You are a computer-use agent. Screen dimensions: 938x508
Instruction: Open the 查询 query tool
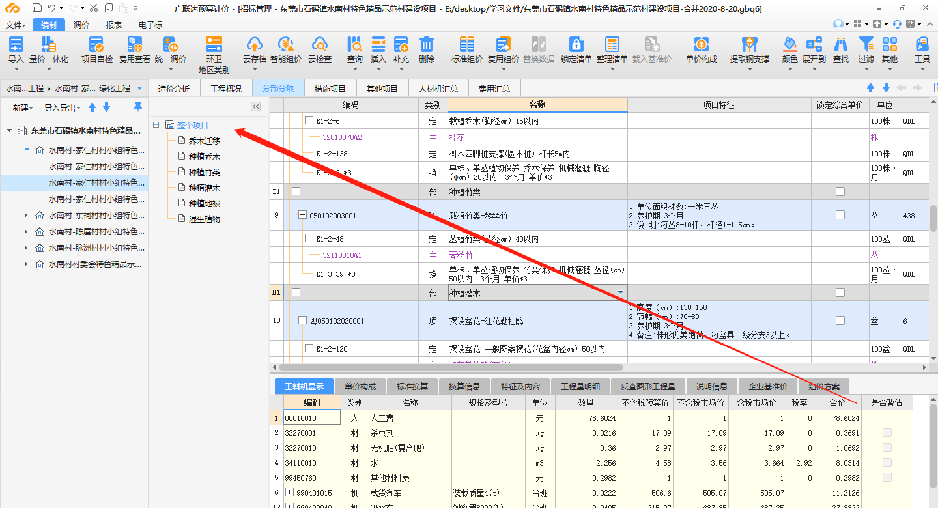click(x=355, y=50)
